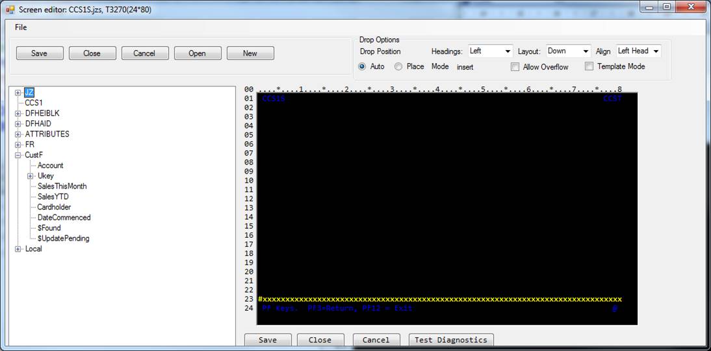Open the Headings dropdown
This screenshot has width=711, height=351.
click(491, 51)
